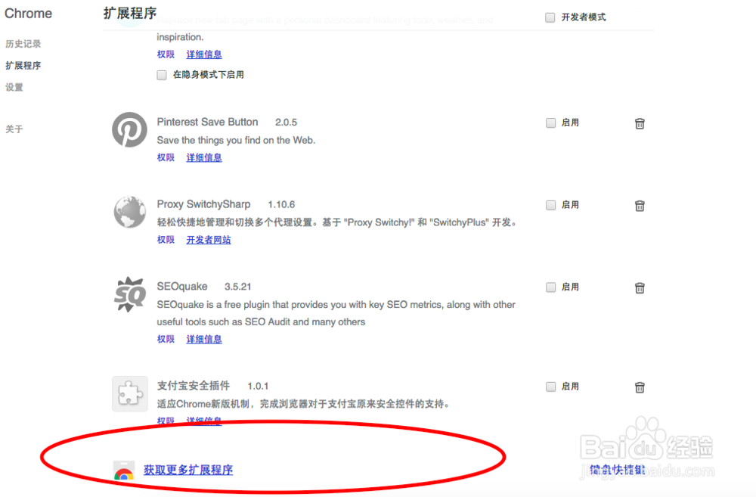The width and height of the screenshot is (756, 497).
Task: Click the Pinterest extension logo
Action: [130, 130]
